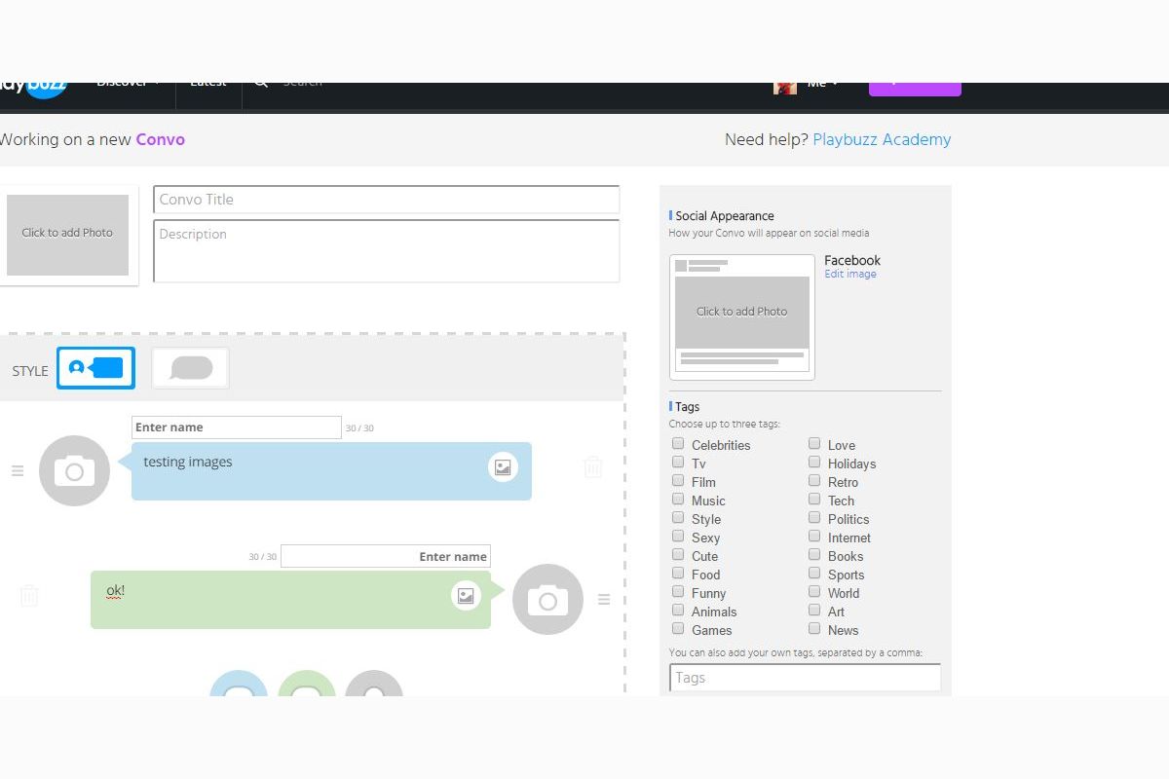Check the Funny tag checkbox

click(678, 591)
